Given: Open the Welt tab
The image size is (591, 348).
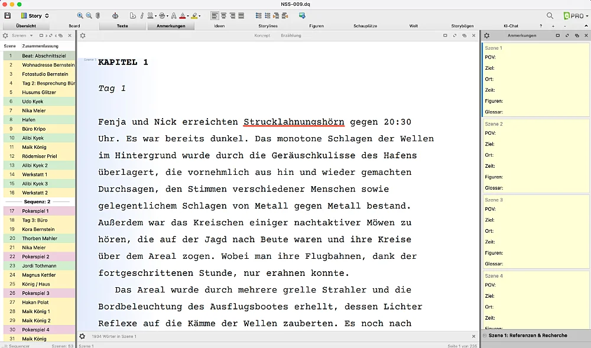Looking at the screenshot, I should (x=414, y=26).
